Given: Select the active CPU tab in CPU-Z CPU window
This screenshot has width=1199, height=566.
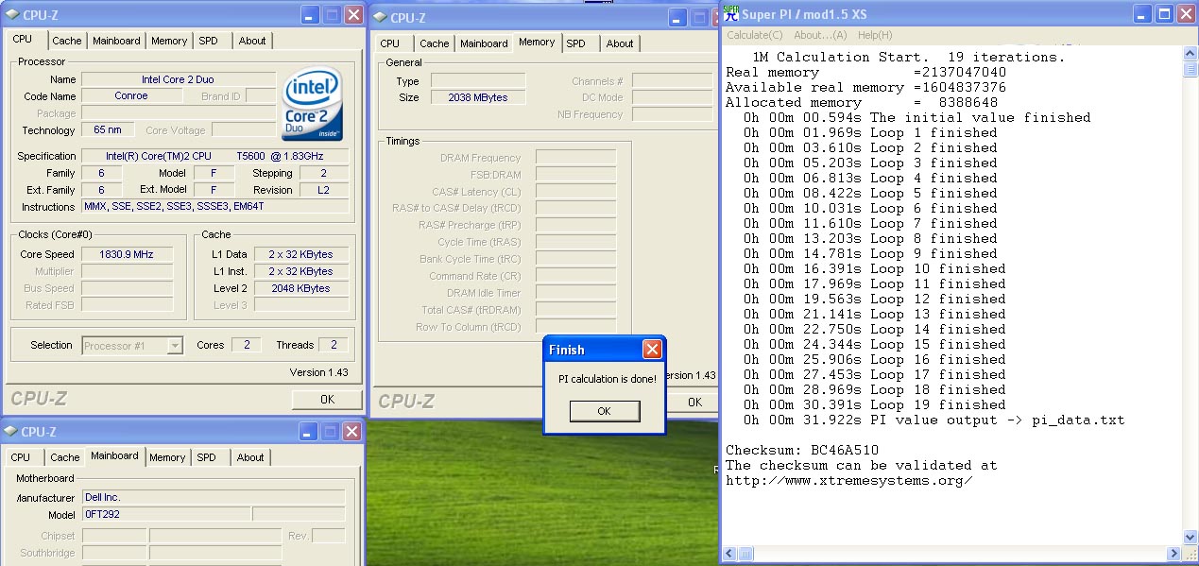Looking at the screenshot, I should (x=22, y=40).
